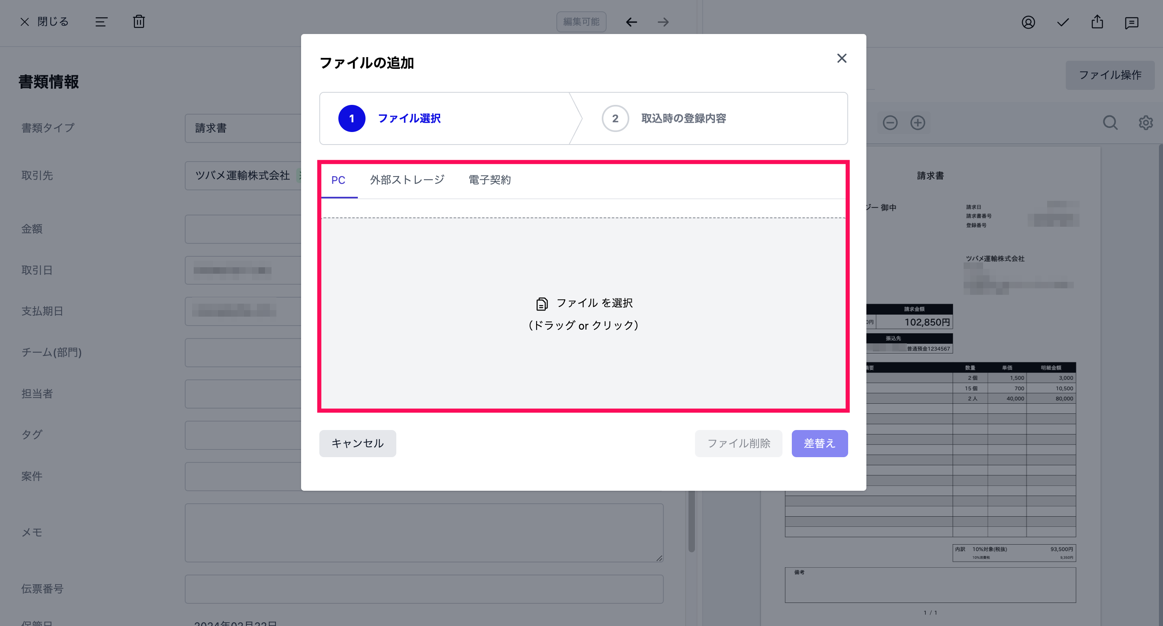Click the チーム(部門) field

[243, 352]
